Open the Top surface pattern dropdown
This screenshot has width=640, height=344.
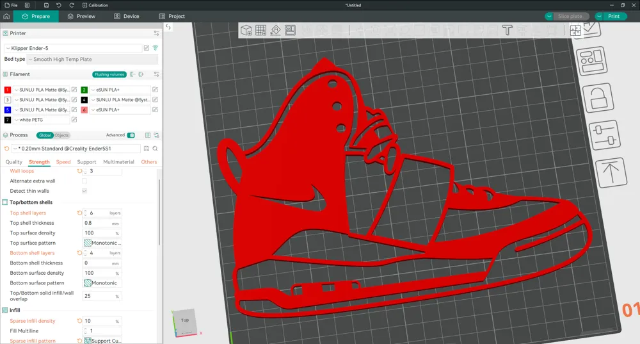tap(102, 243)
